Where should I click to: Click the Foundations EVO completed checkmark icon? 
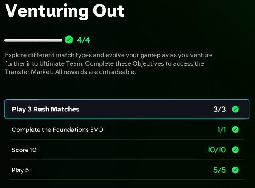tap(235, 129)
